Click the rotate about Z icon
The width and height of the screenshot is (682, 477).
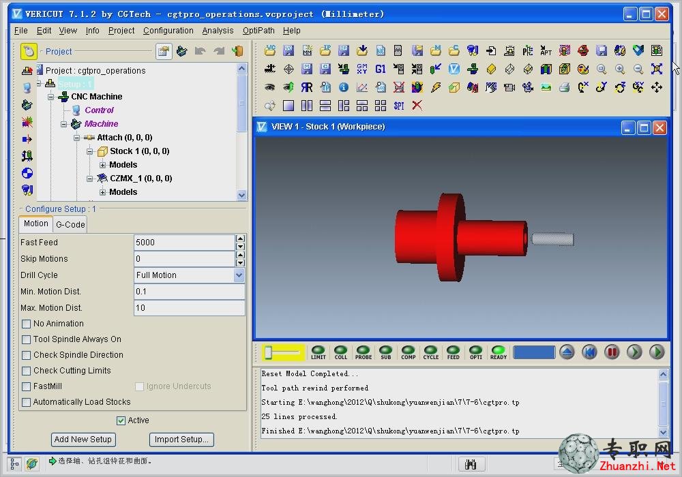tap(620, 87)
